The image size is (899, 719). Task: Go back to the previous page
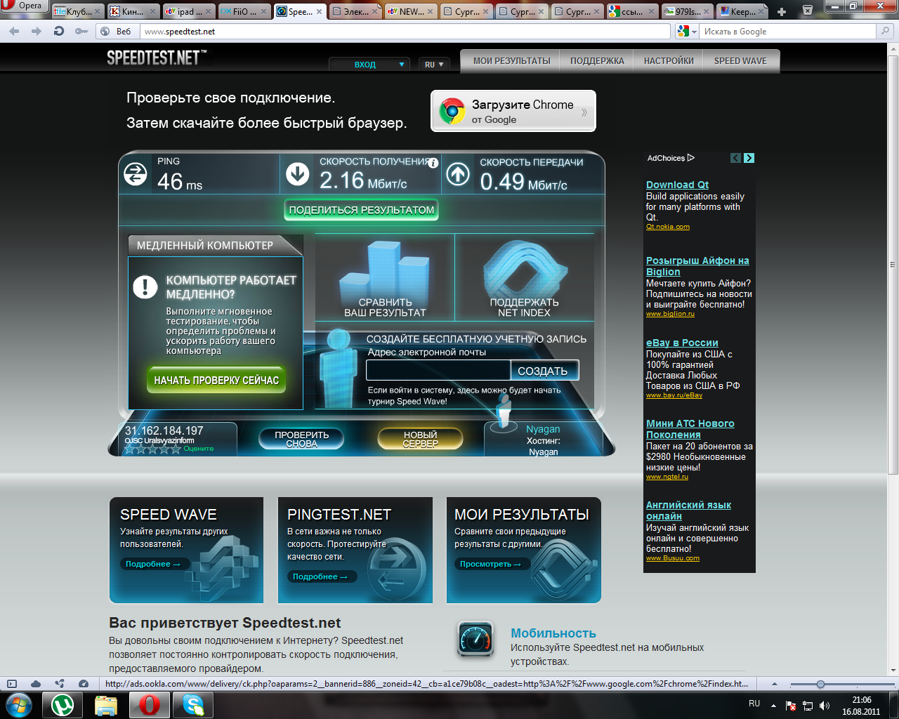(14, 32)
